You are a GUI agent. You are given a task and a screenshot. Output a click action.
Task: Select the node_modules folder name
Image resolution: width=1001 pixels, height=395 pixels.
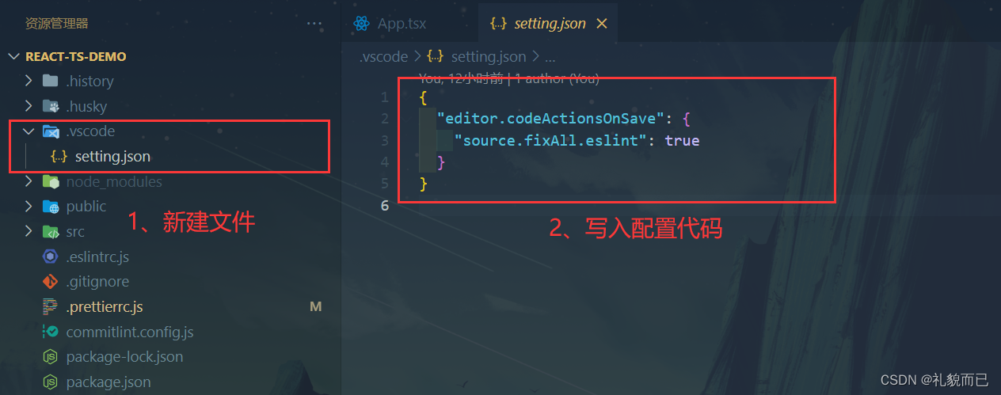114,181
